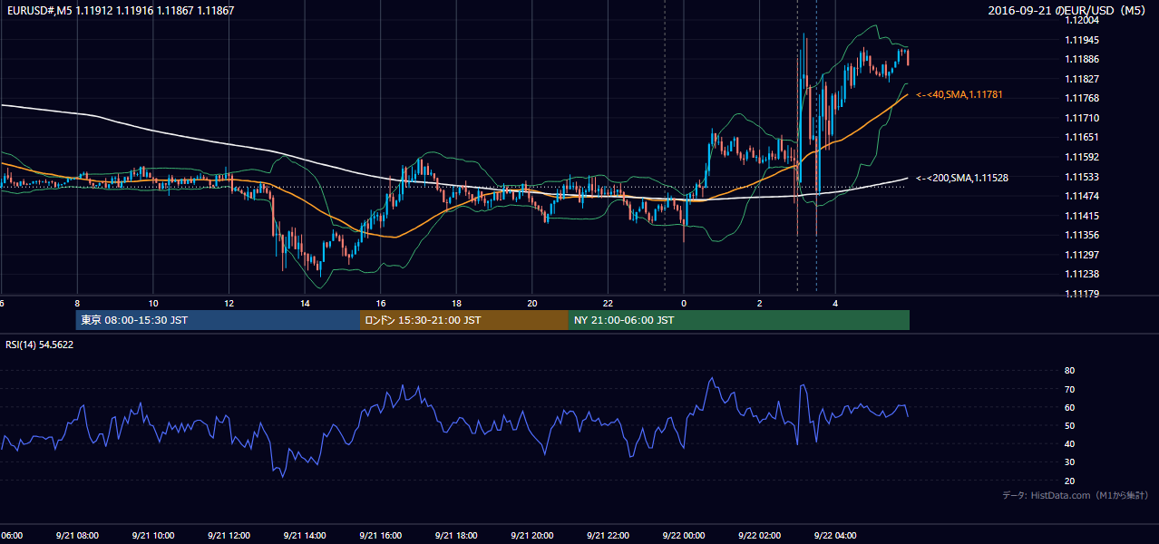
Task: Click RSI scale label 70
Action: click(1069, 389)
